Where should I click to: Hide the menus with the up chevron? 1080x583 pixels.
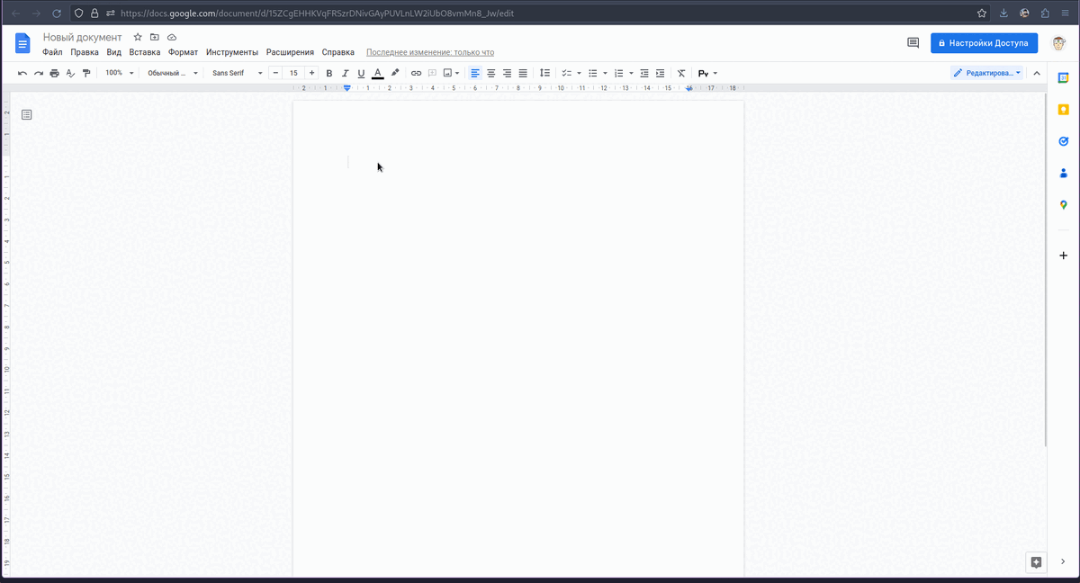pyautogui.click(x=1036, y=73)
